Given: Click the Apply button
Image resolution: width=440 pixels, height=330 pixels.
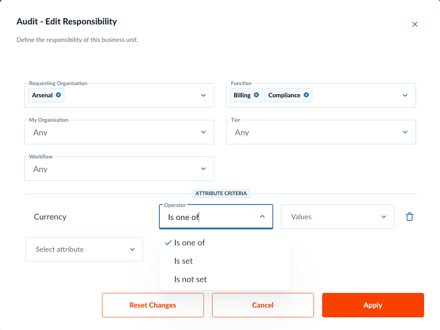Looking at the screenshot, I should click(373, 305).
